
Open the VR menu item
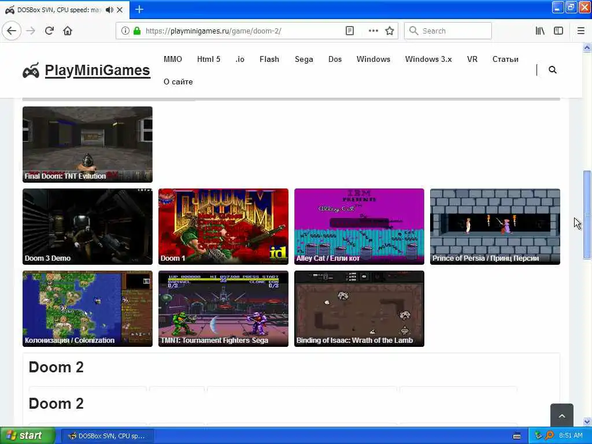click(472, 60)
